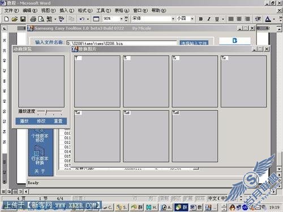Viewport: 283px width, 212px height.
Task: Save the document with the floppy icon
Action: [23, 19]
